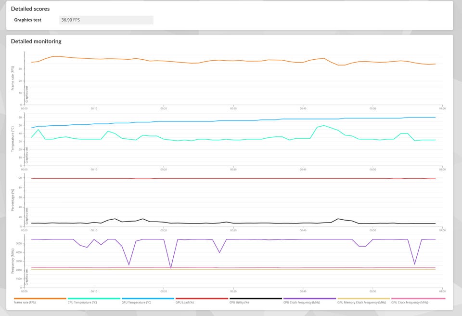This screenshot has height=316, width=462.
Task: Click the 00:10 tick on temperature chart
Action: [94, 170]
